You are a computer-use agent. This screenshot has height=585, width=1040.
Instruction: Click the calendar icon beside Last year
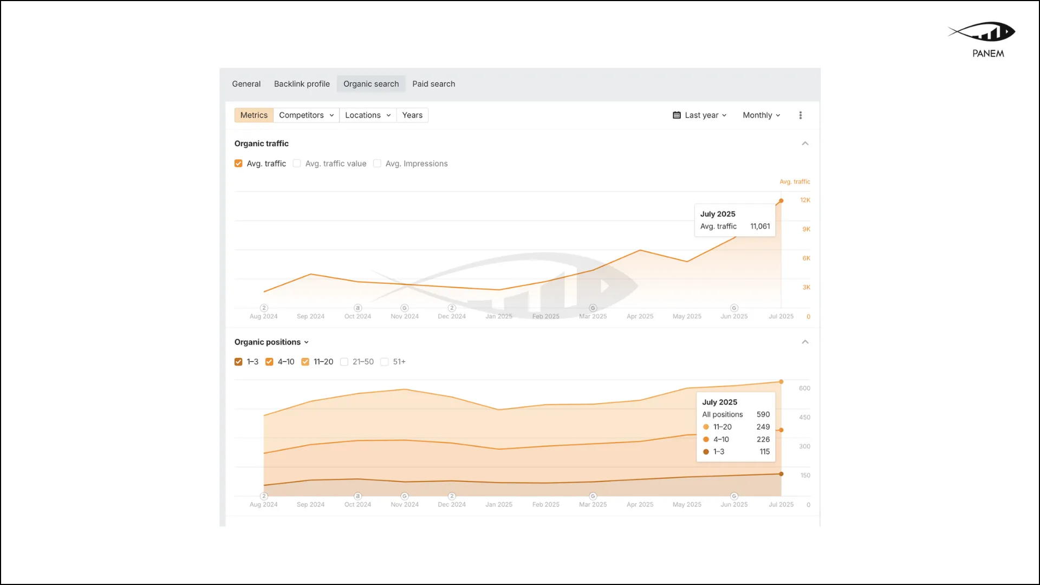[677, 115]
